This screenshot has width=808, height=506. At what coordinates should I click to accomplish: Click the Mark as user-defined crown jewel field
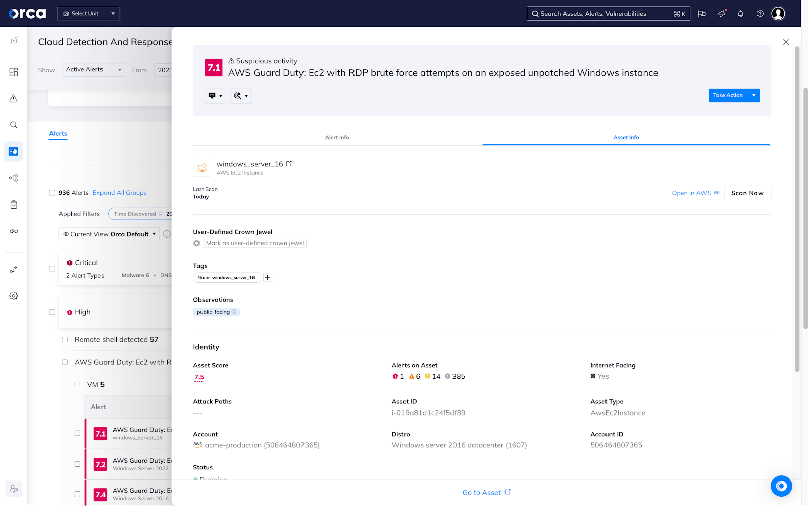255,243
